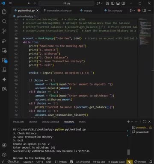The height and width of the screenshot is (164, 154).
Task: Switch to the pythonfinal.py tab
Action: [26, 11]
